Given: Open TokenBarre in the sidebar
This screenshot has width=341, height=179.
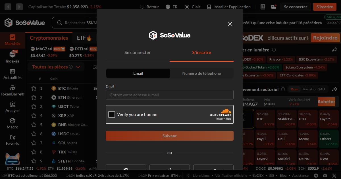Looking at the screenshot, I should pos(13,91).
